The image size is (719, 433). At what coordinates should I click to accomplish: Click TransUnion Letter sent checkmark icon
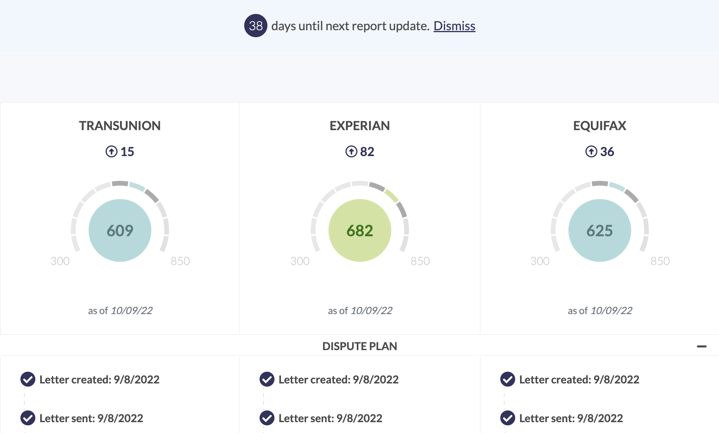28,418
